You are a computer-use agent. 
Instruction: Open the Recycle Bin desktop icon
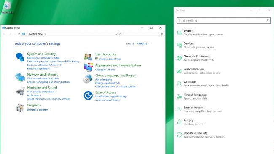click(x=7, y=7)
